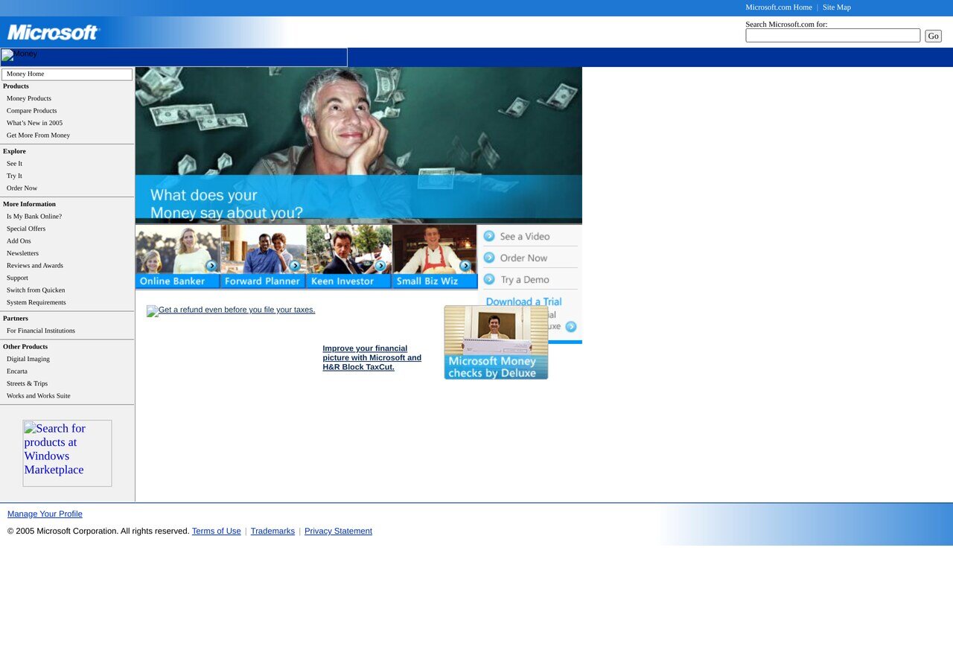
Task: Click the broken Money image in the blue banner
Action: point(174,57)
